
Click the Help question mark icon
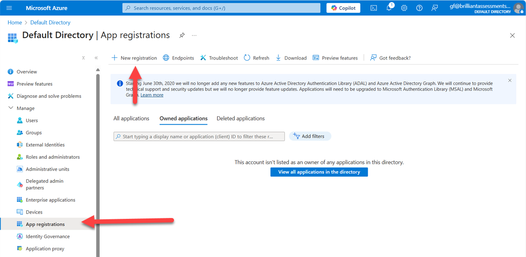(x=419, y=8)
